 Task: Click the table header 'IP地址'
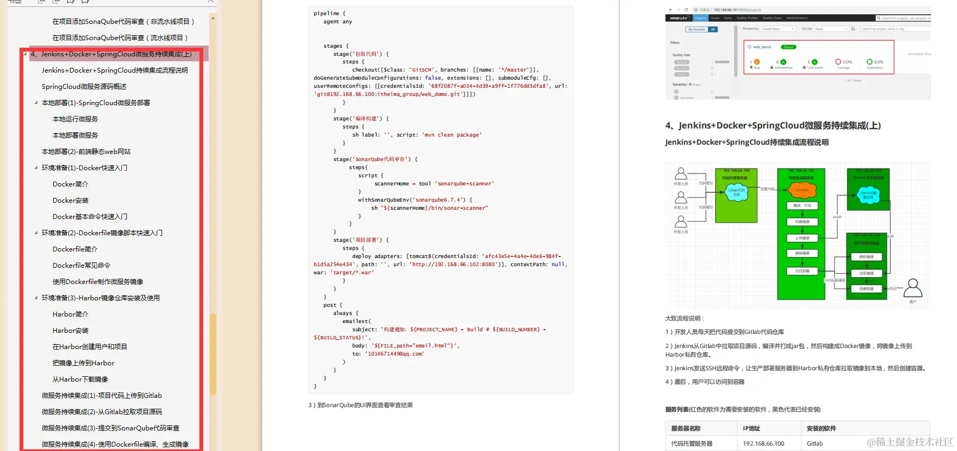click(x=751, y=429)
